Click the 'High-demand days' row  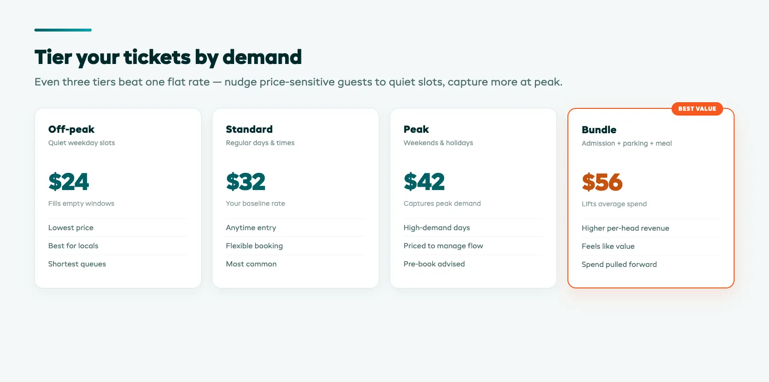[x=473, y=228]
